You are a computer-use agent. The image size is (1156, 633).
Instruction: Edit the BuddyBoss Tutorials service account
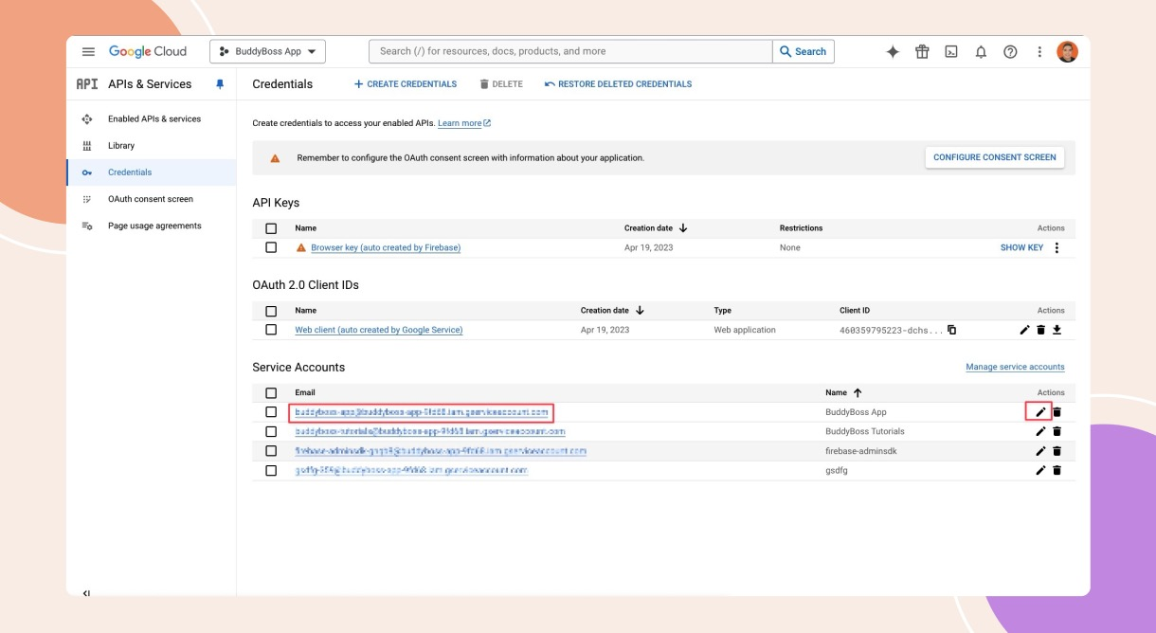1040,431
